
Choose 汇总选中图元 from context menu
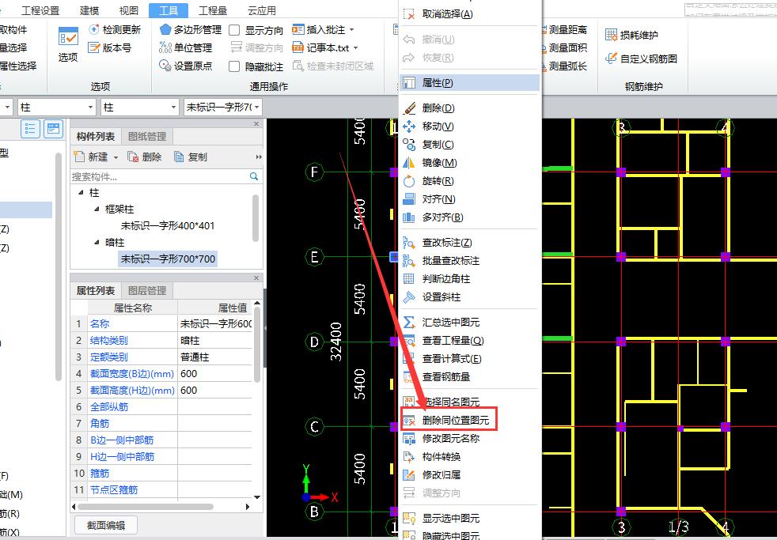click(x=450, y=323)
